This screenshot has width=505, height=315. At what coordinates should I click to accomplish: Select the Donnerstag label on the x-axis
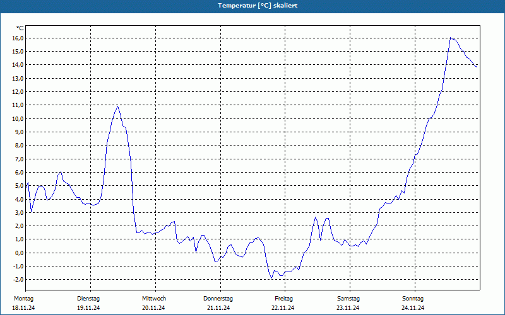(218, 298)
